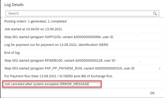Click the magnifier search icon
The height and width of the screenshot is (98, 164).
[x=155, y=13]
